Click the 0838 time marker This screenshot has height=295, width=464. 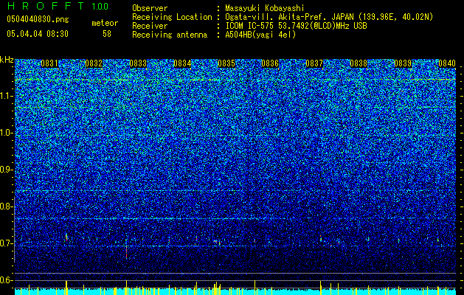359,63
